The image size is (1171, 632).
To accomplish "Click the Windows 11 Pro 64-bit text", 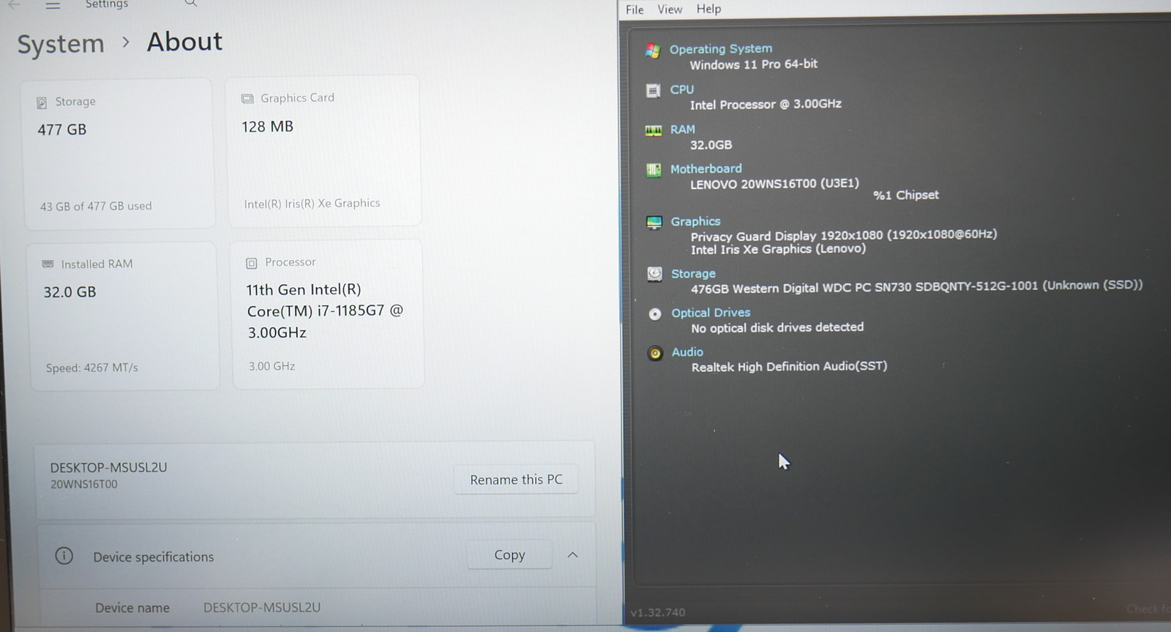I will 754,64.
